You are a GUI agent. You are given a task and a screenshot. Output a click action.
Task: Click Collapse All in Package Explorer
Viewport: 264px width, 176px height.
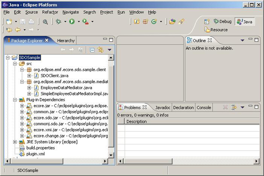coord(92,50)
